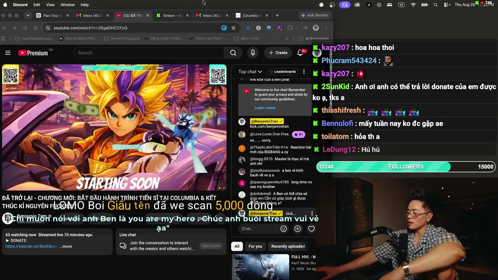Select the All filter chip
498x280 pixels.
(x=237, y=246)
